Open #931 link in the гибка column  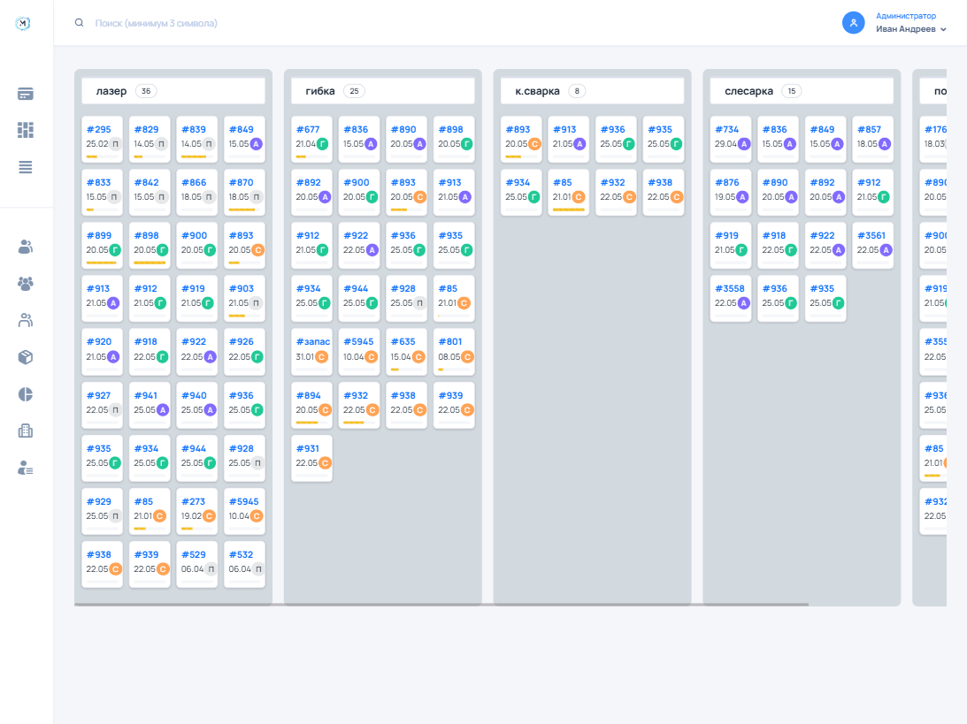(x=308, y=448)
